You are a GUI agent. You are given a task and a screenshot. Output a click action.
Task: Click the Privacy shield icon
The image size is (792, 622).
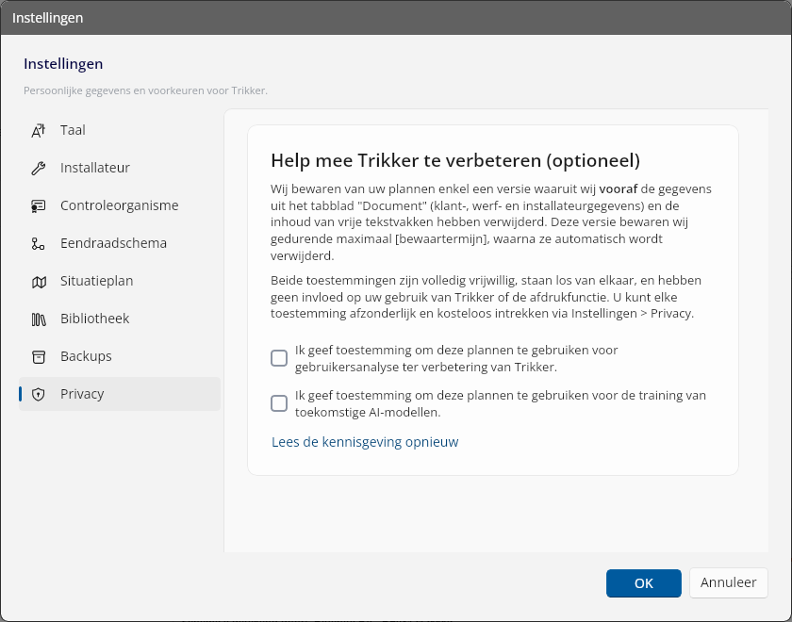(39, 394)
